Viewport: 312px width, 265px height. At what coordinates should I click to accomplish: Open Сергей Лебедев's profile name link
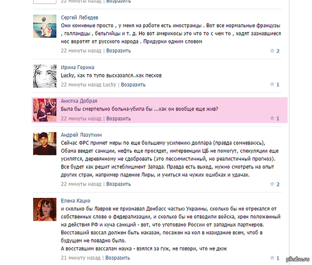coord(80,18)
